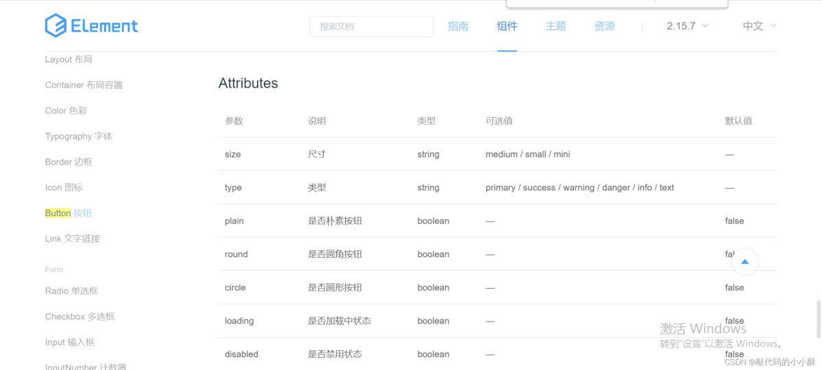Open the 2.15.7 version dropdown
Screen dimensions: 822x370
point(687,26)
